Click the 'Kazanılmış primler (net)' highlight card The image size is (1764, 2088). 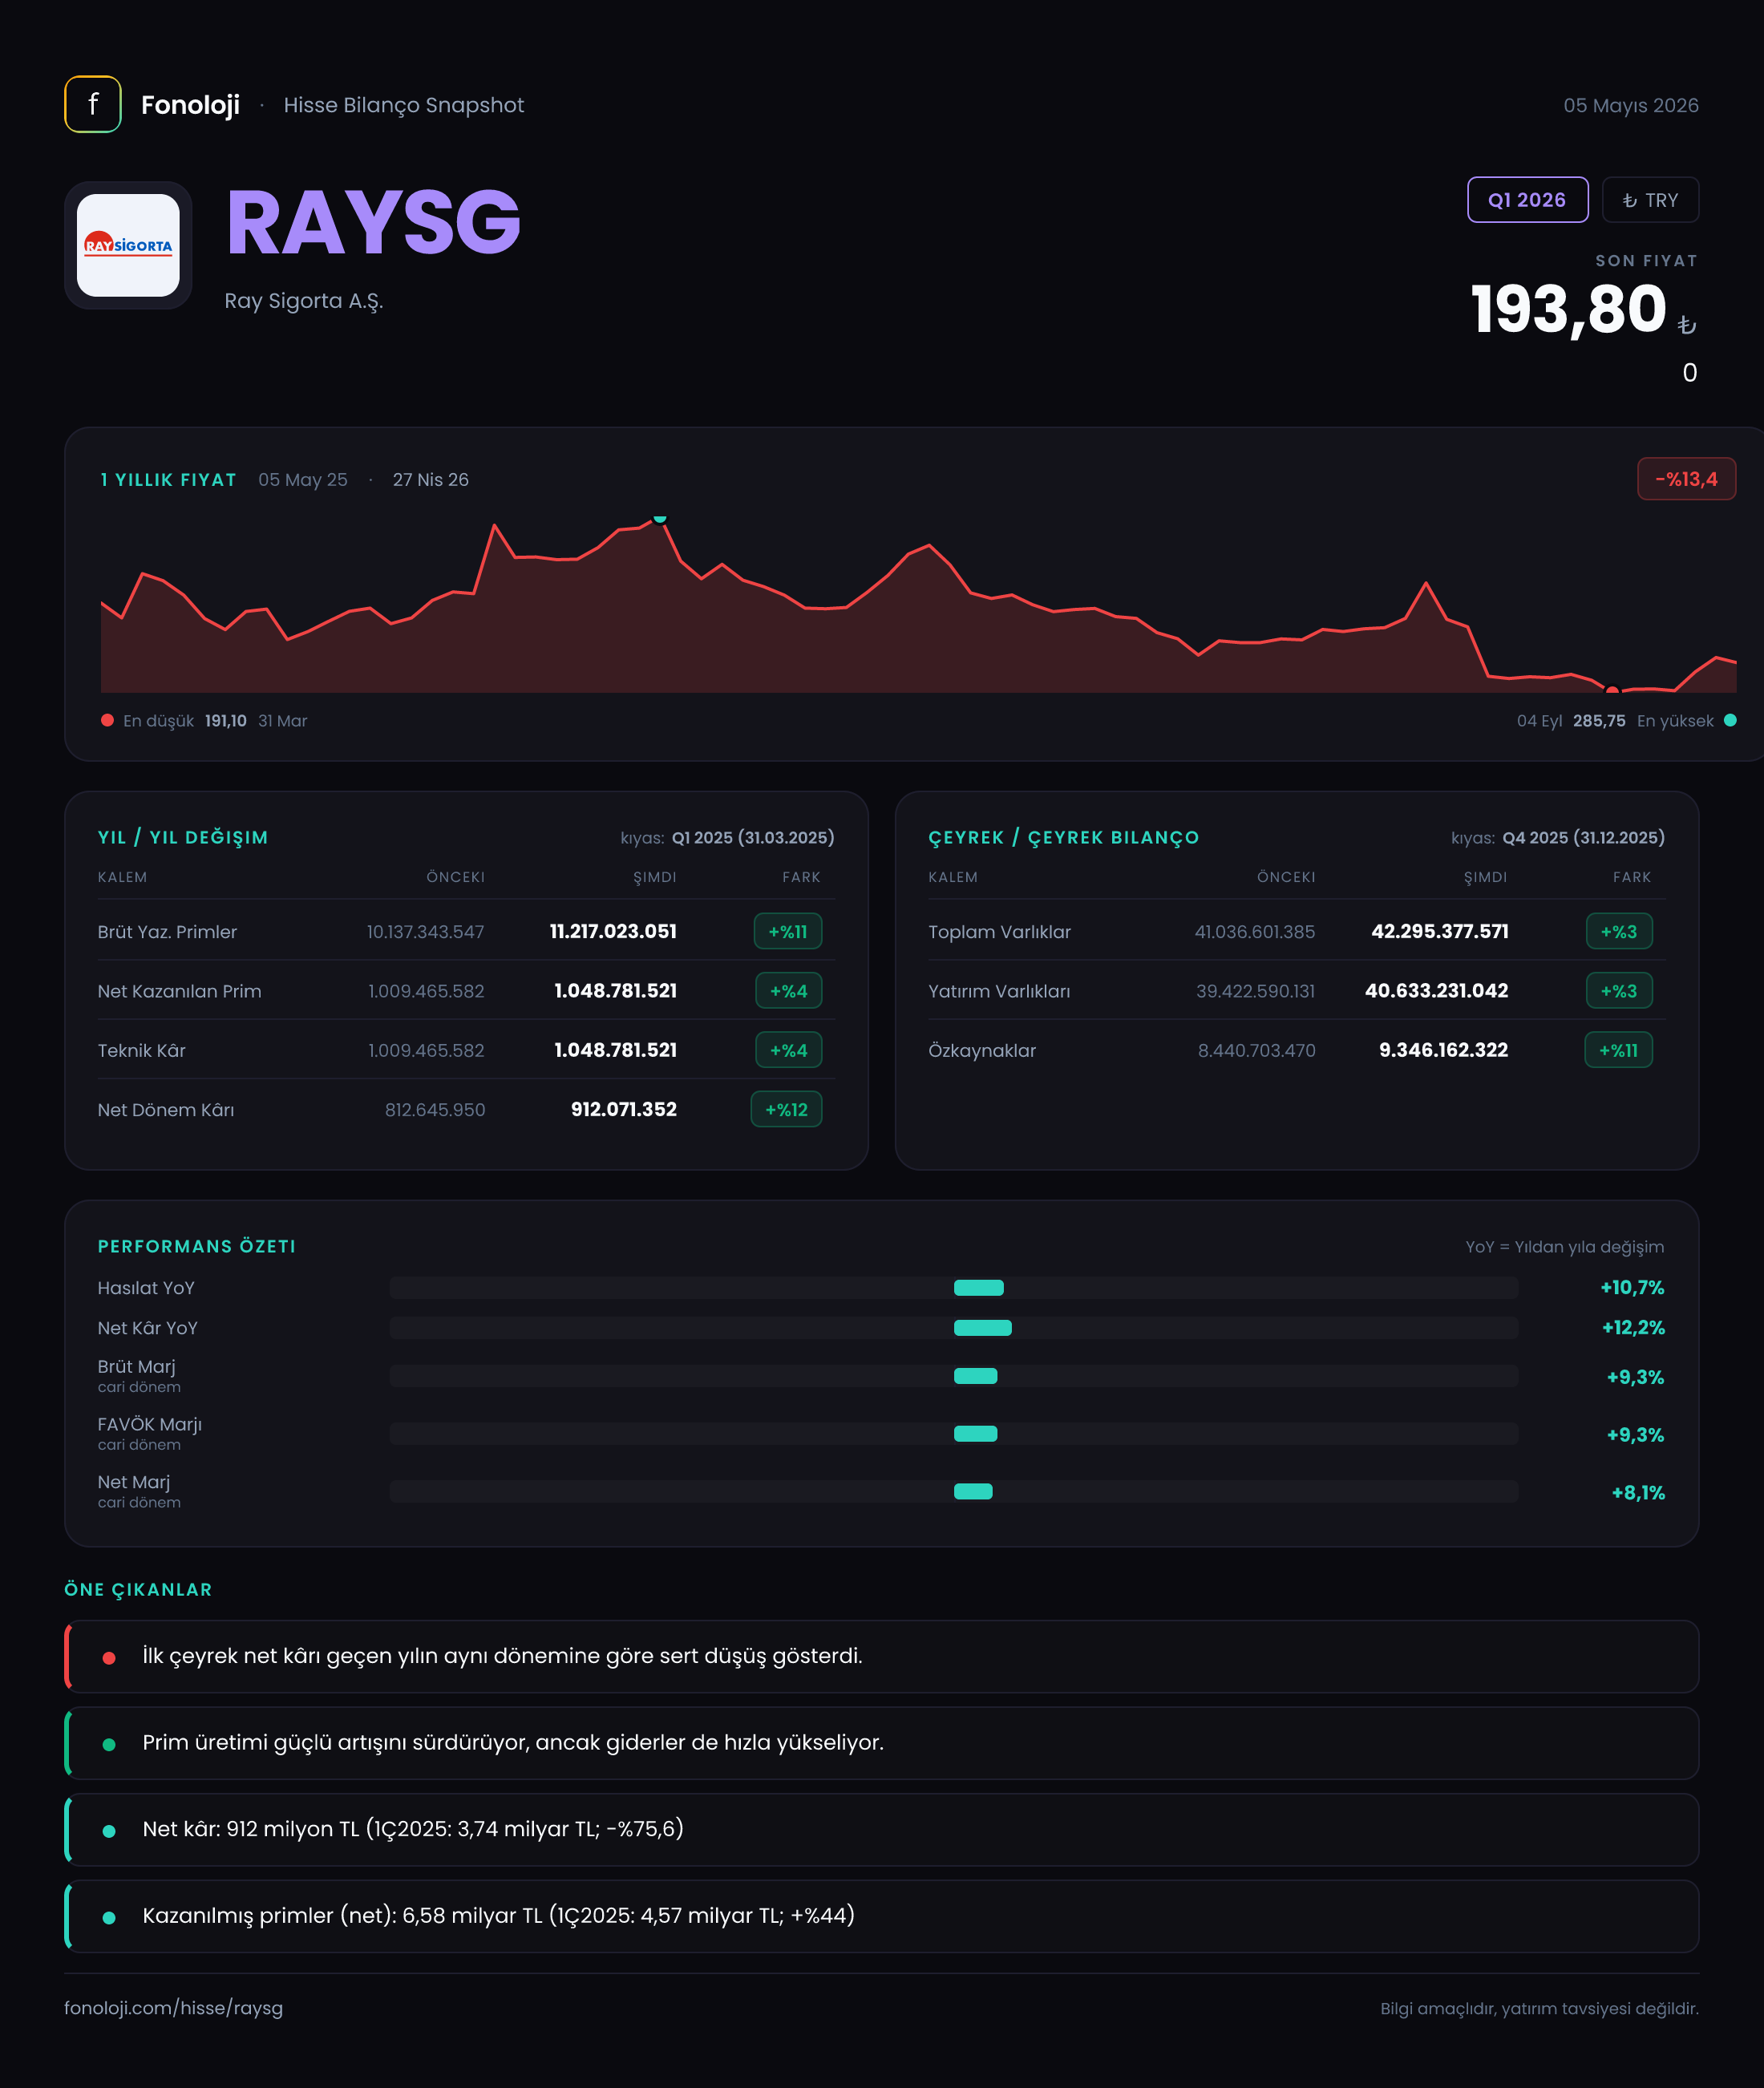(882, 1916)
